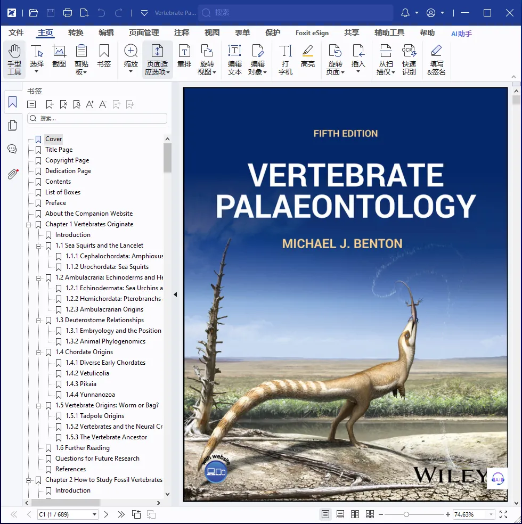Jump to the last page
The image size is (522, 524).
pyautogui.click(x=121, y=514)
